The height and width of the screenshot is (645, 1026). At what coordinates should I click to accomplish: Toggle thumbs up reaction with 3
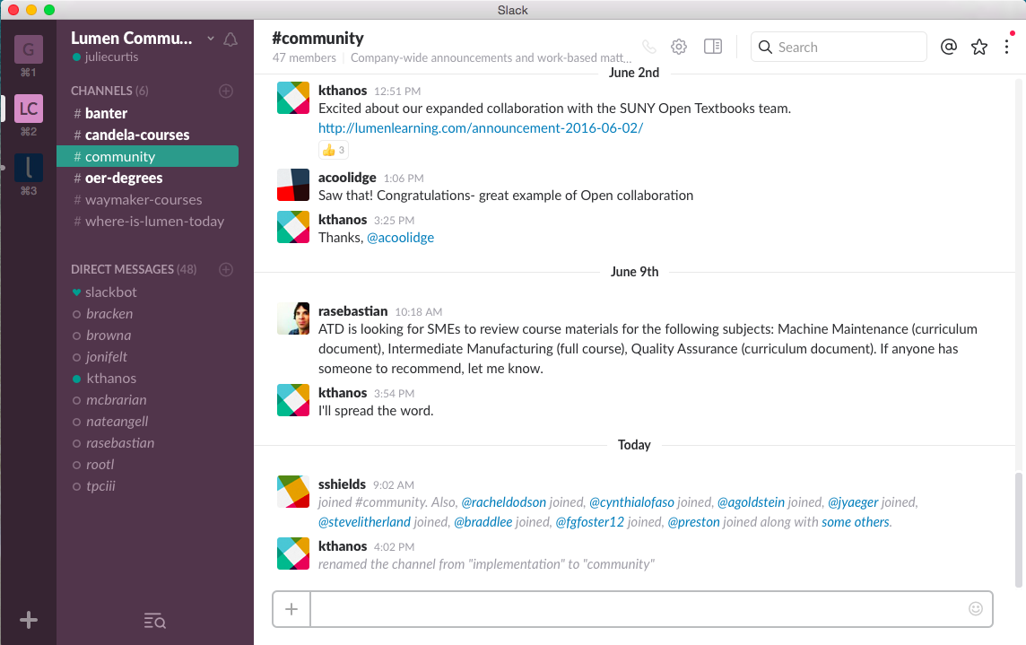[x=333, y=150]
